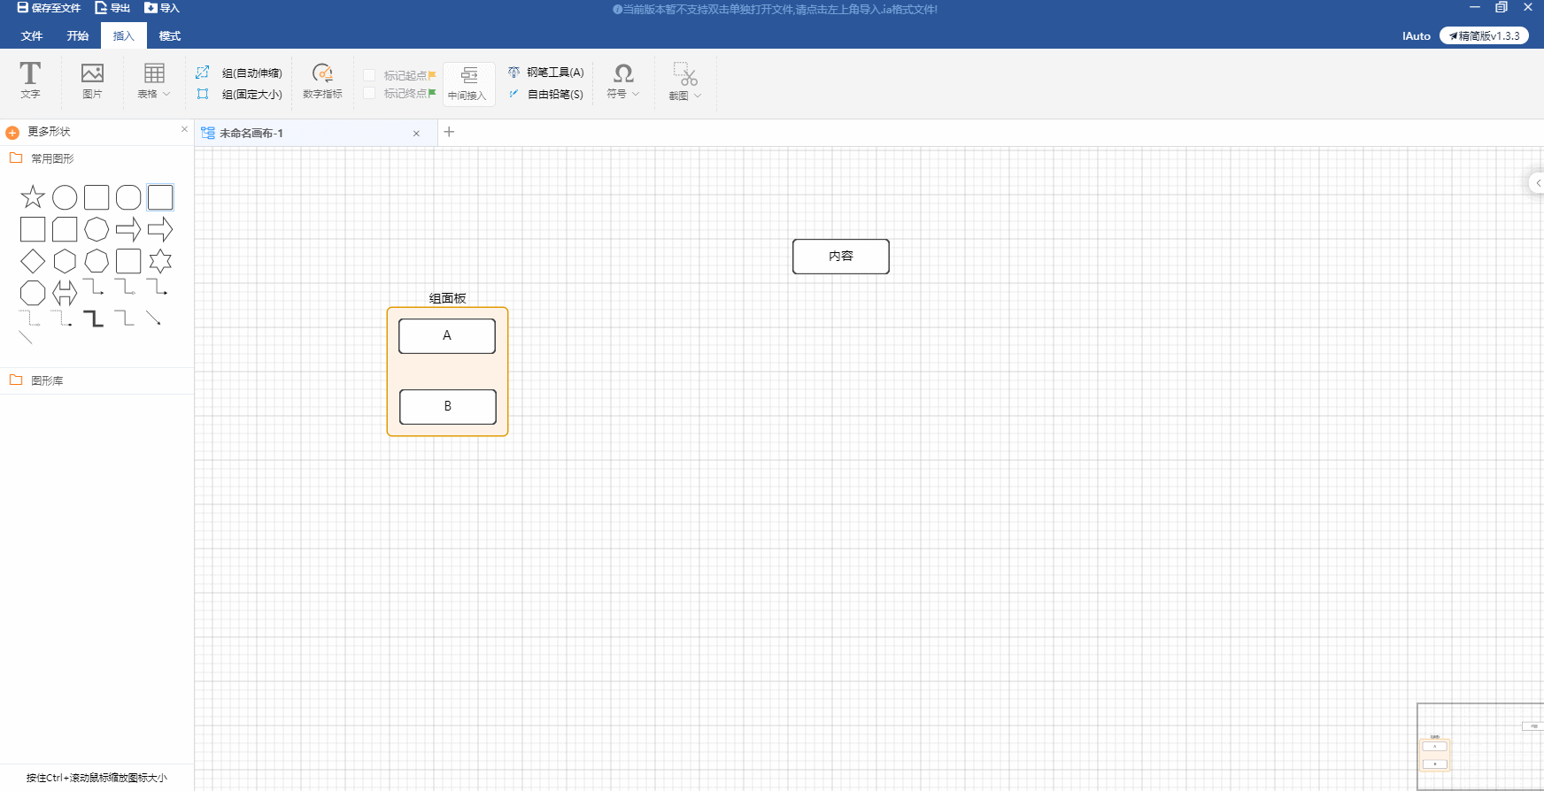Image resolution: width=1544 pixels, height=791 pixels.
Task: Pick the thin elbow connector without arrowhead
Action: coord(125,319)
